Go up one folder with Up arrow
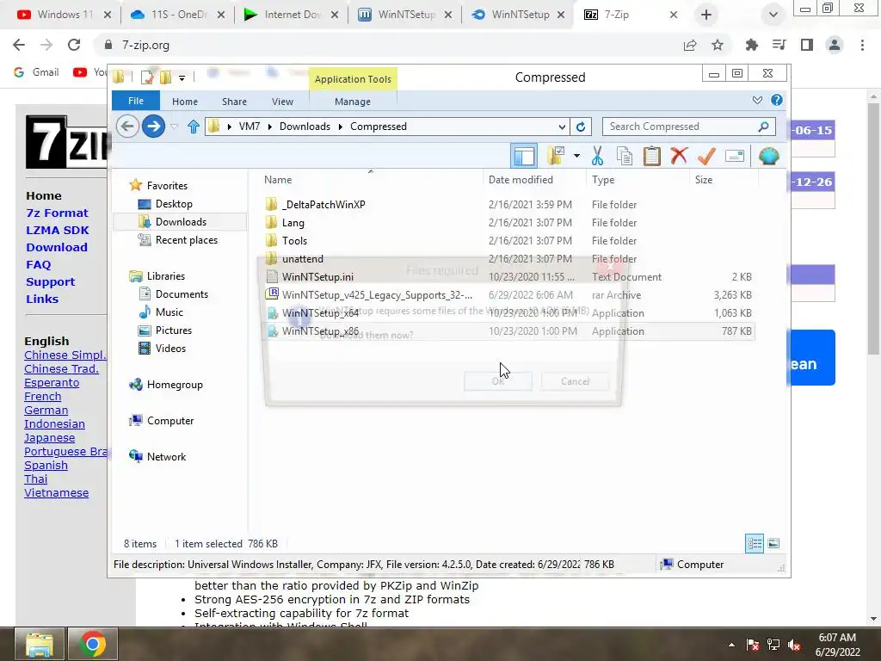Screen dimensions: 881x661 [194, 127]
